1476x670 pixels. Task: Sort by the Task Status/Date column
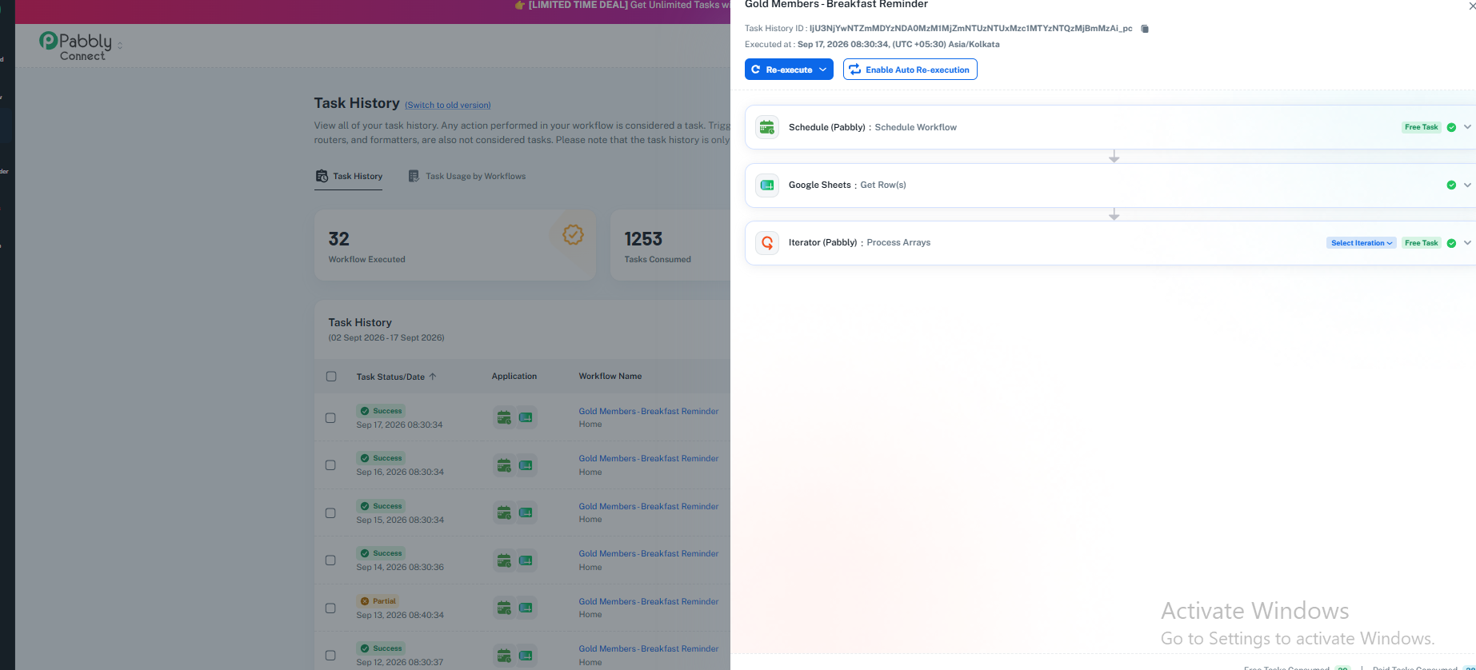tap(396, 377)
